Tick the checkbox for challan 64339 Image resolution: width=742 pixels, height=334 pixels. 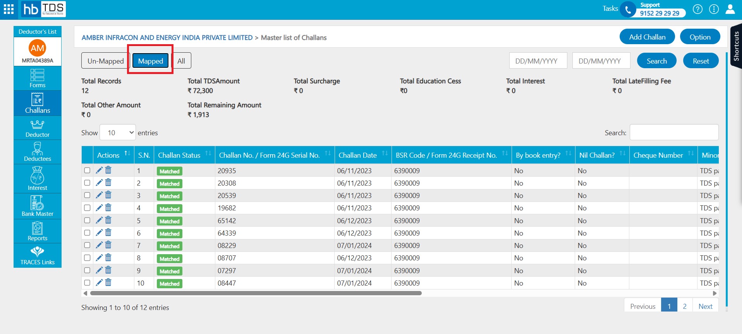click(x=87, y=232)
